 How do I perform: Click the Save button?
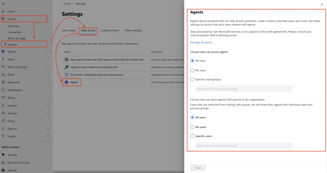(198, 168)
